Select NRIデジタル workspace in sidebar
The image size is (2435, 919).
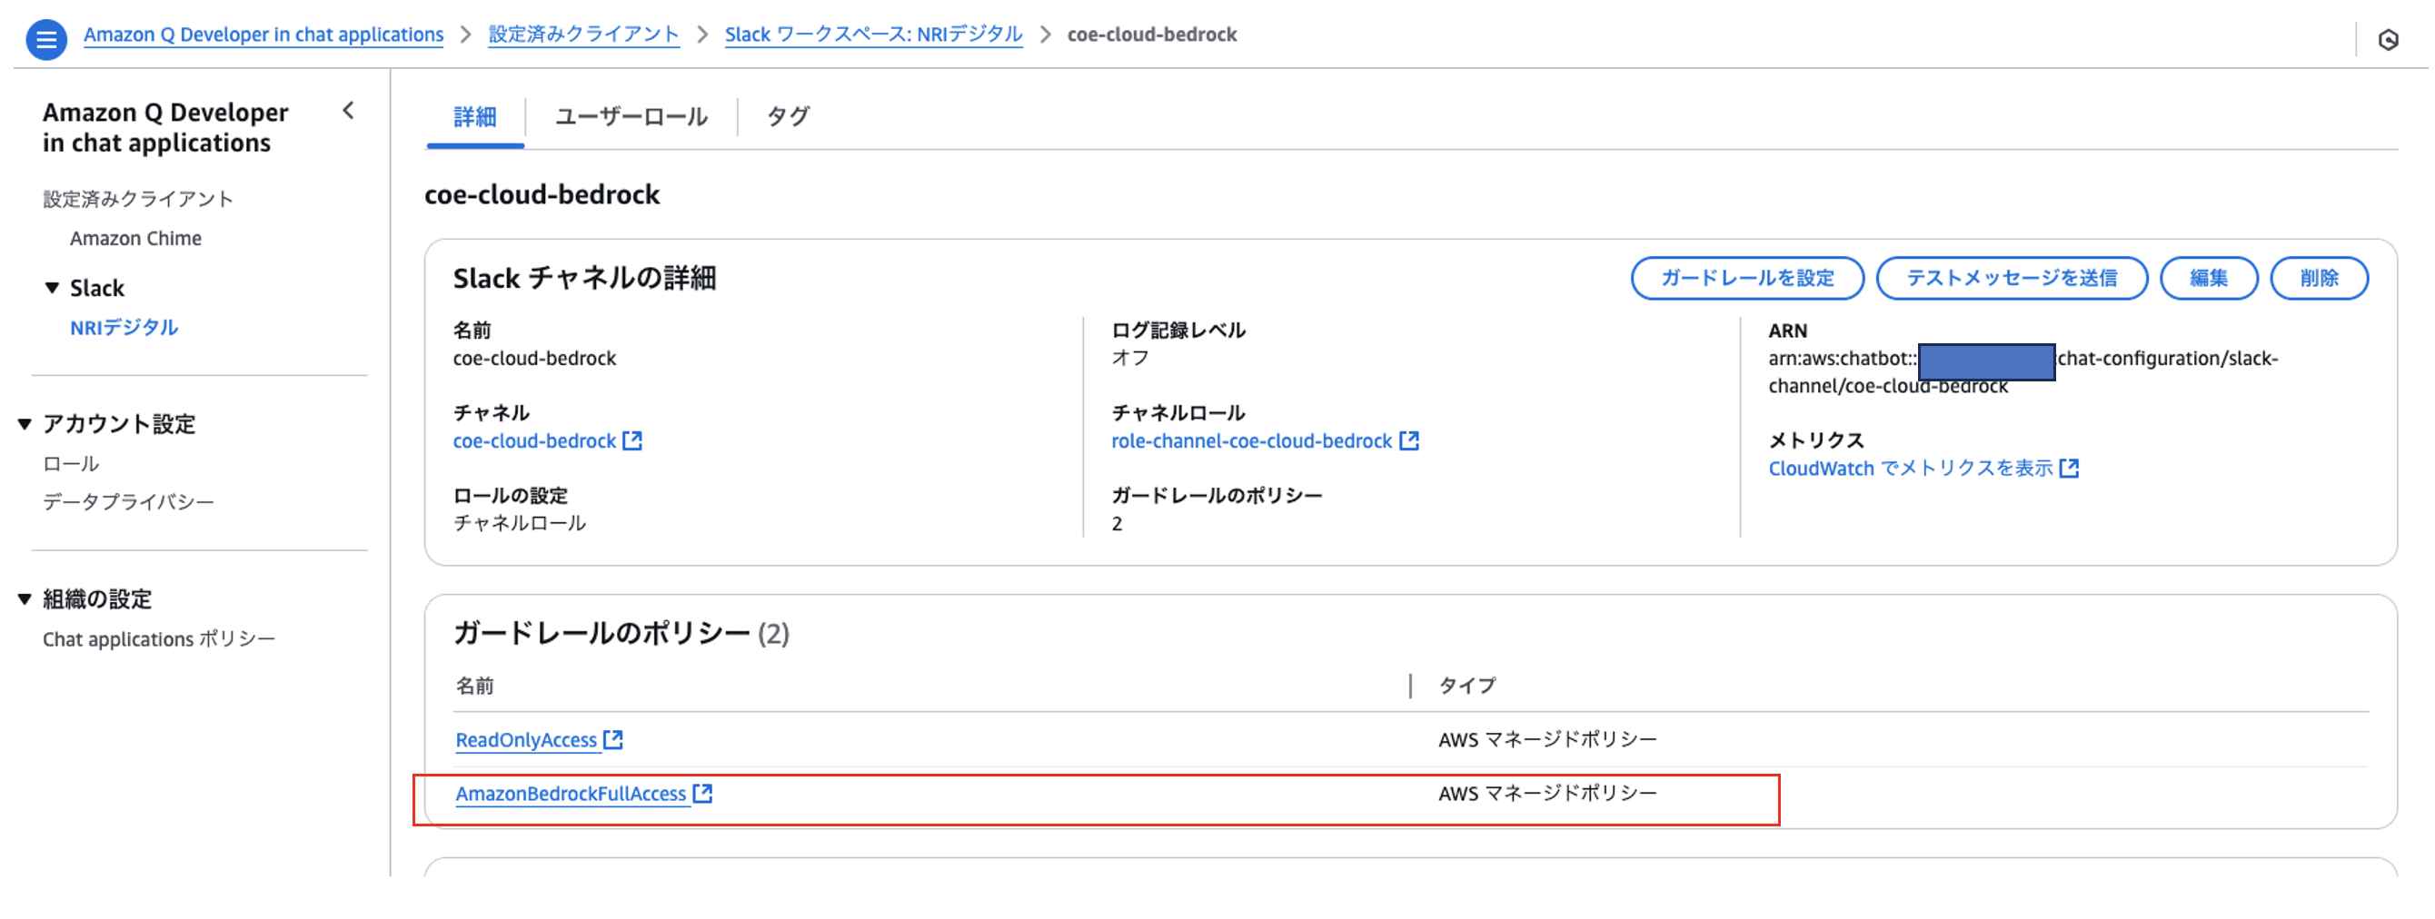124,328
